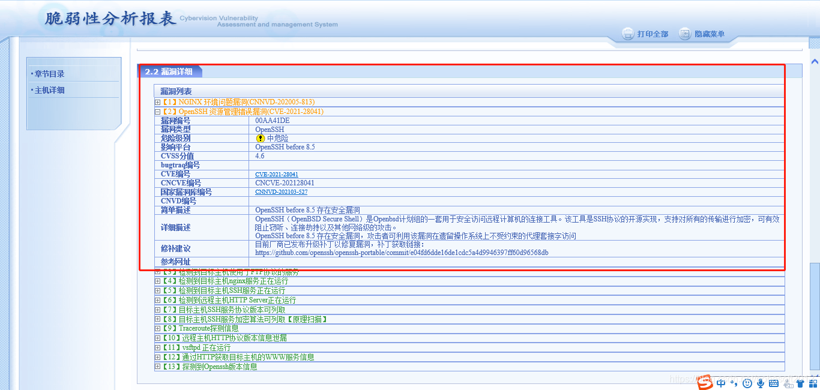Click the 影响平台 value OpenSSH before 8.5

(285, 147)
